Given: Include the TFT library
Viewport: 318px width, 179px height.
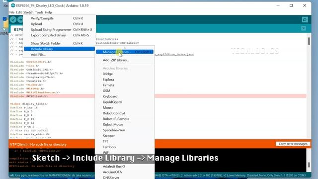Looking at the screenshot, I should pos(125,141).
